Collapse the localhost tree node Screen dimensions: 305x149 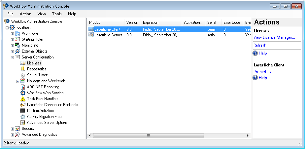pos(7,28)
